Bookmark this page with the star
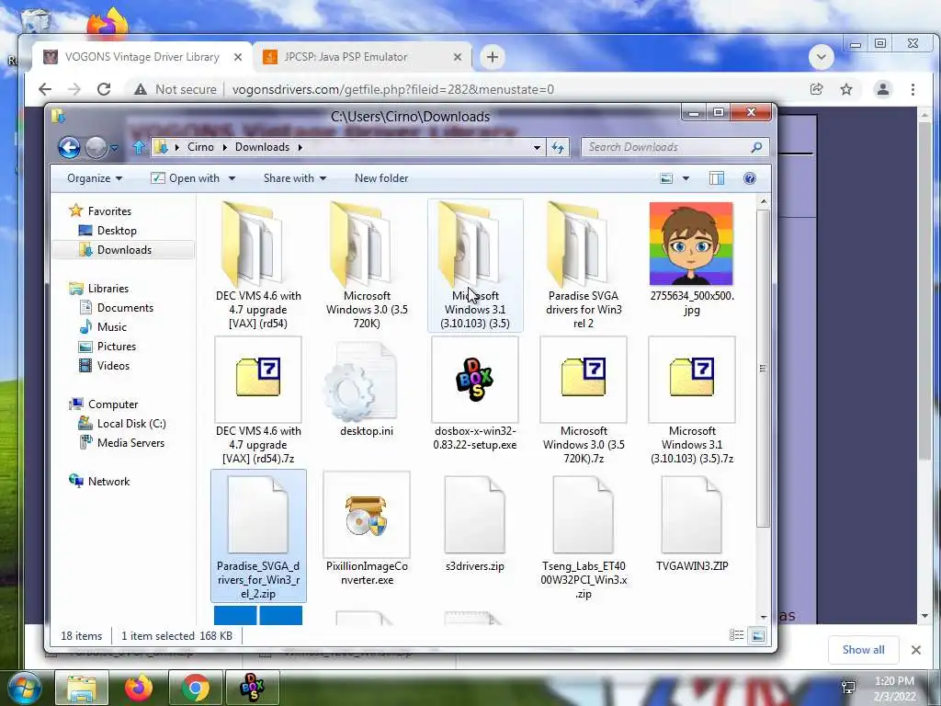The width and height of the screenshot is (941, 706). pos(846,89)
